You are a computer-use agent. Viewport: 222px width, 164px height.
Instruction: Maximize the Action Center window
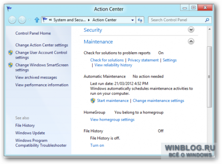point(194,8)
